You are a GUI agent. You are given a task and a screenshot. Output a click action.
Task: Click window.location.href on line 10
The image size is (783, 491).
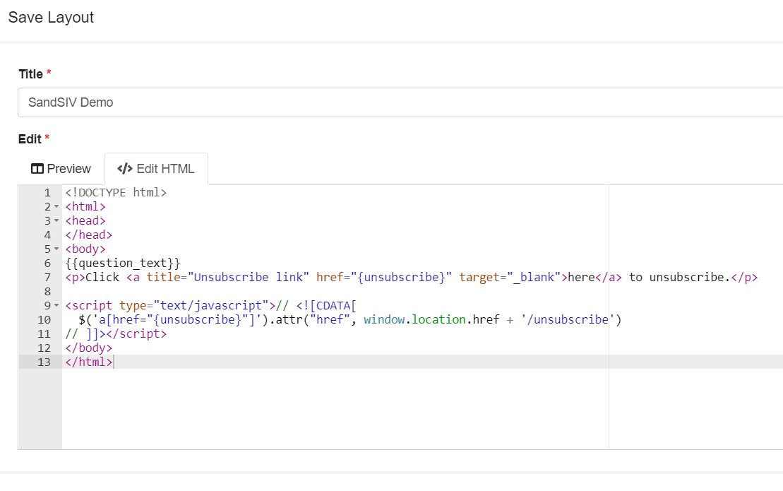[431, 319]
